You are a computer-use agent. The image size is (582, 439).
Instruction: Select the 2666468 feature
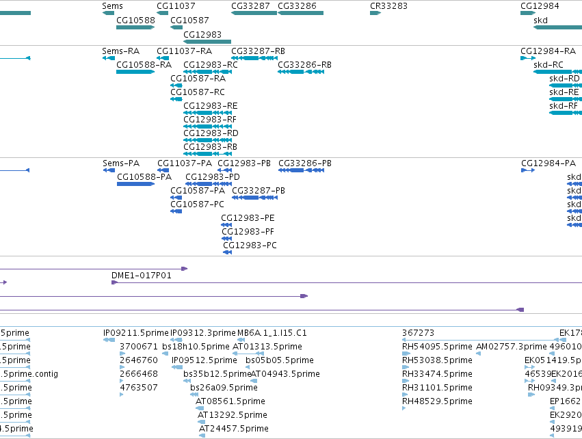(139, 375)
